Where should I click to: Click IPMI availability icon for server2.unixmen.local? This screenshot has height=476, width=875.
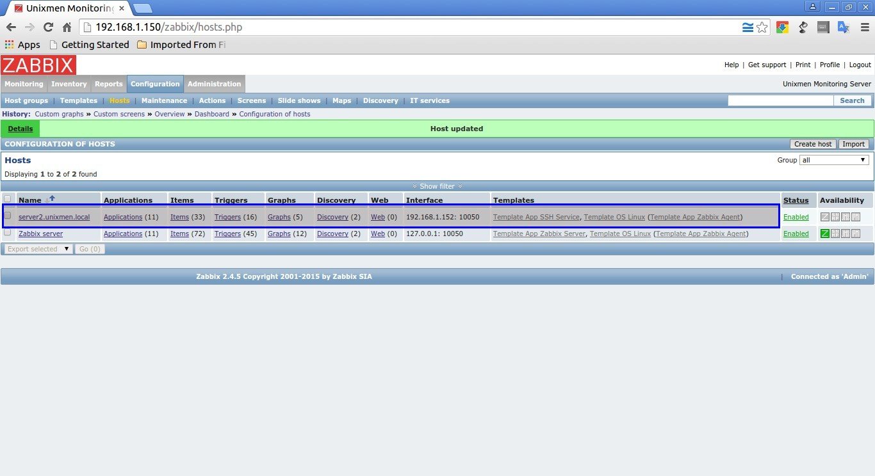coord(856,217)
